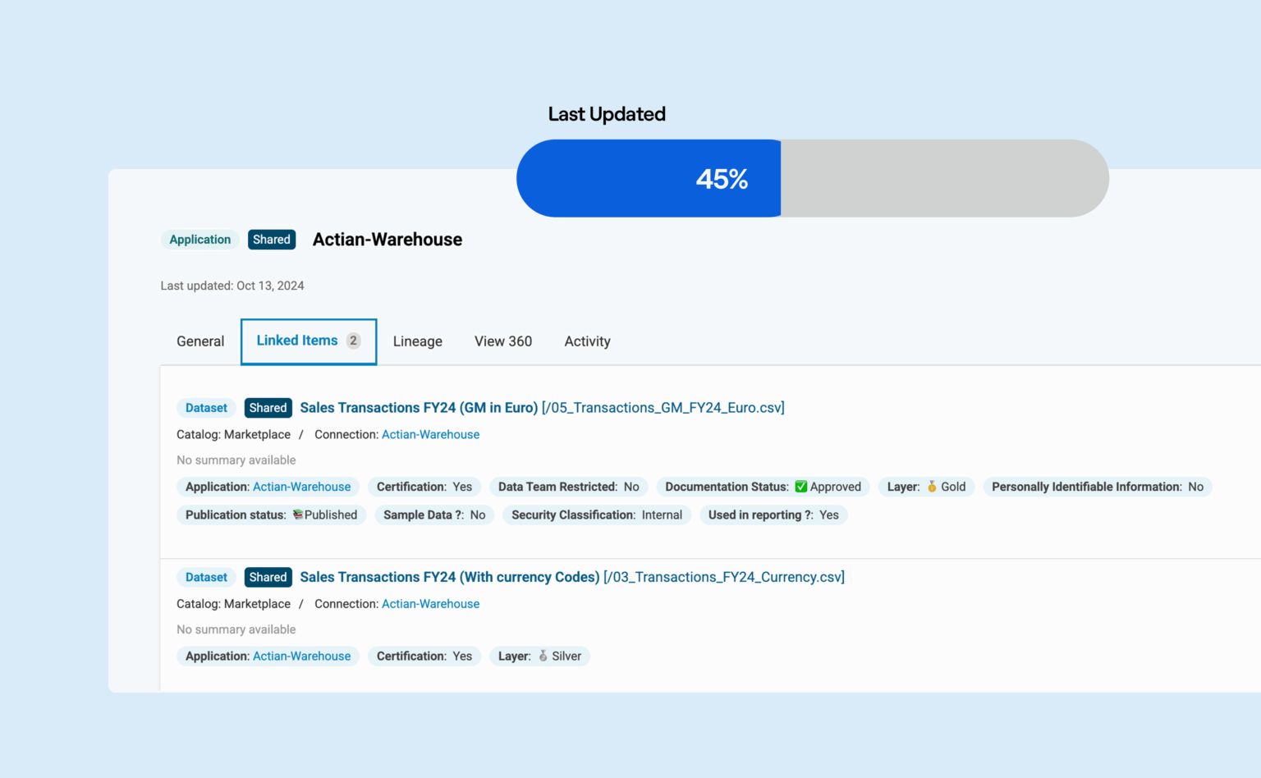Click Dataset badge of currency Codes row

(x=206, y=577)
